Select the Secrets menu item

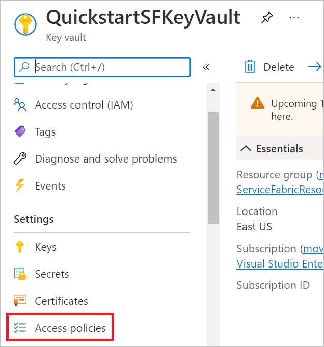click(x=52, y=274)
